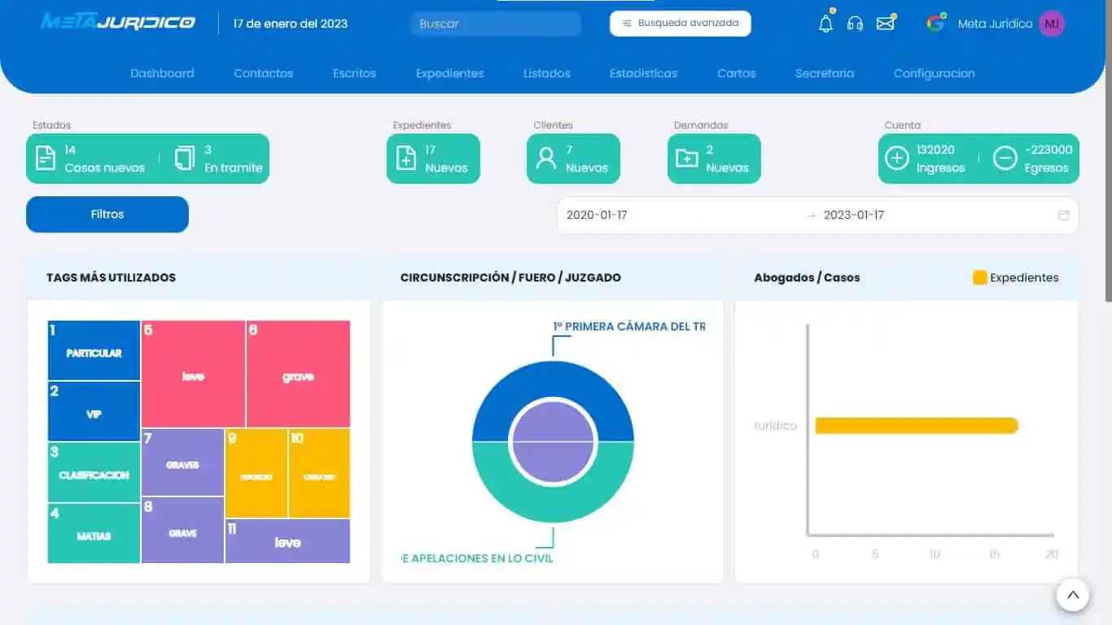Click the Clientes Nuevos person icon
The width and height of the screenshot is (1112, 625).
click(545, 158)
